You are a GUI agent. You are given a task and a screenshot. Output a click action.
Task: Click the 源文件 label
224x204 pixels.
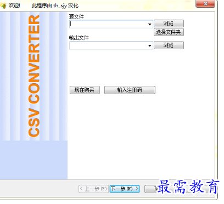(76, 16)
